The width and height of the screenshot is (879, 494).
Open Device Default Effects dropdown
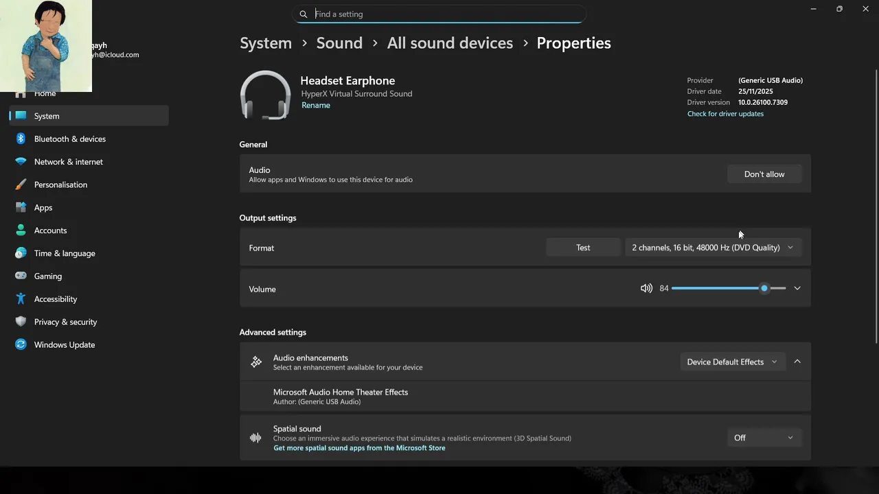731,362
